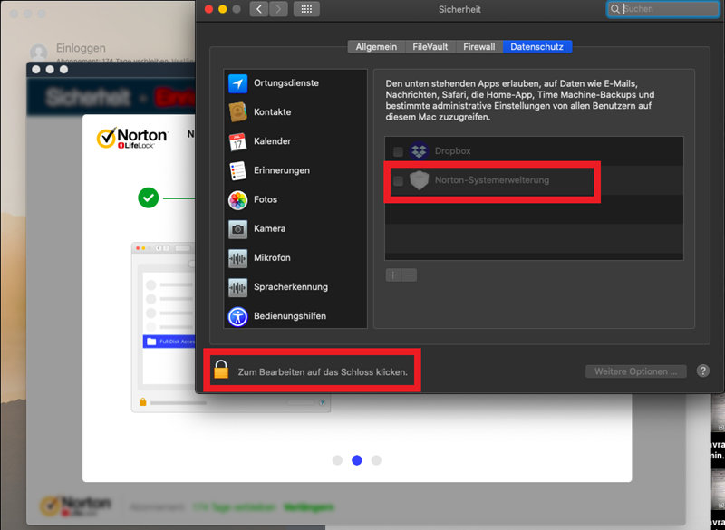Close the Sicherheit window with red button

[209, 9]
